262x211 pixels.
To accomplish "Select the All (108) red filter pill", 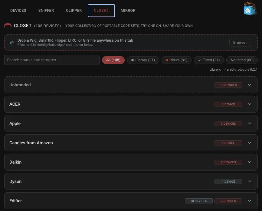I will tap(113, 60).
